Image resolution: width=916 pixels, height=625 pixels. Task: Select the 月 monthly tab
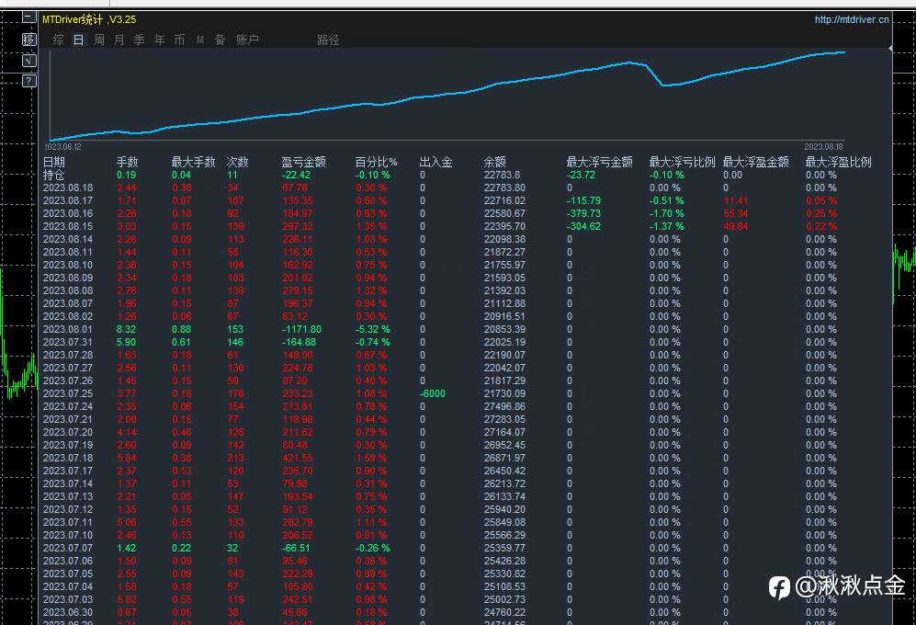coord(119,40)
